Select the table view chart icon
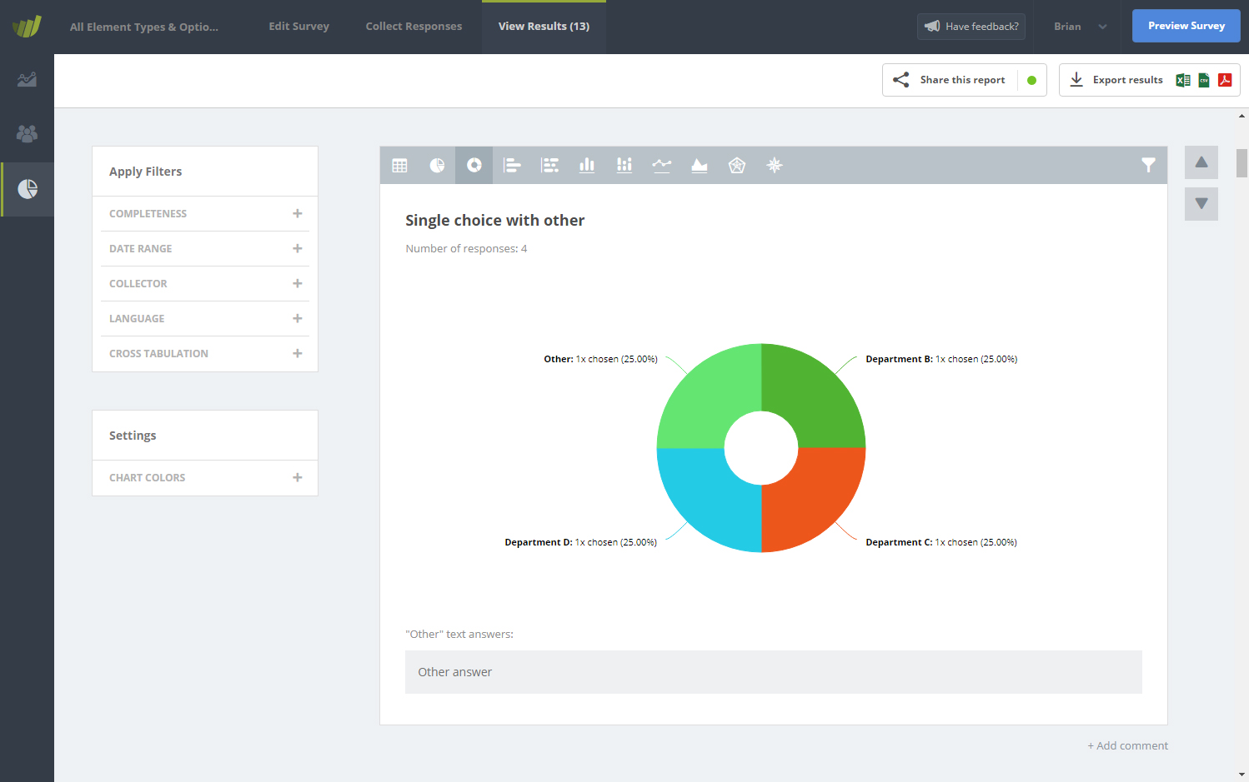1249x782 pixels. (399, 166)
